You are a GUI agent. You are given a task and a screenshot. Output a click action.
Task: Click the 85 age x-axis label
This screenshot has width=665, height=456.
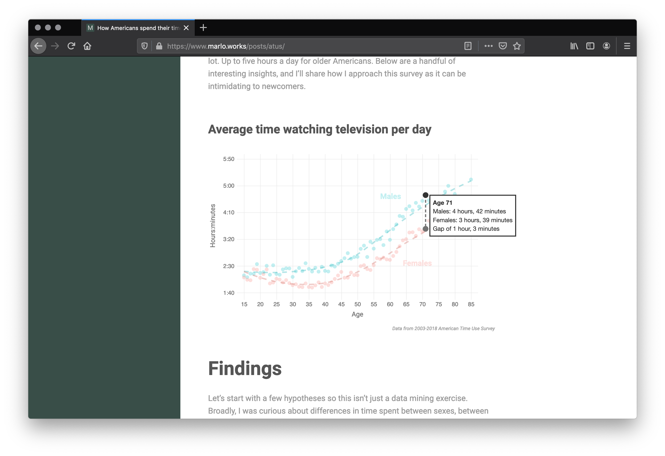471,304
